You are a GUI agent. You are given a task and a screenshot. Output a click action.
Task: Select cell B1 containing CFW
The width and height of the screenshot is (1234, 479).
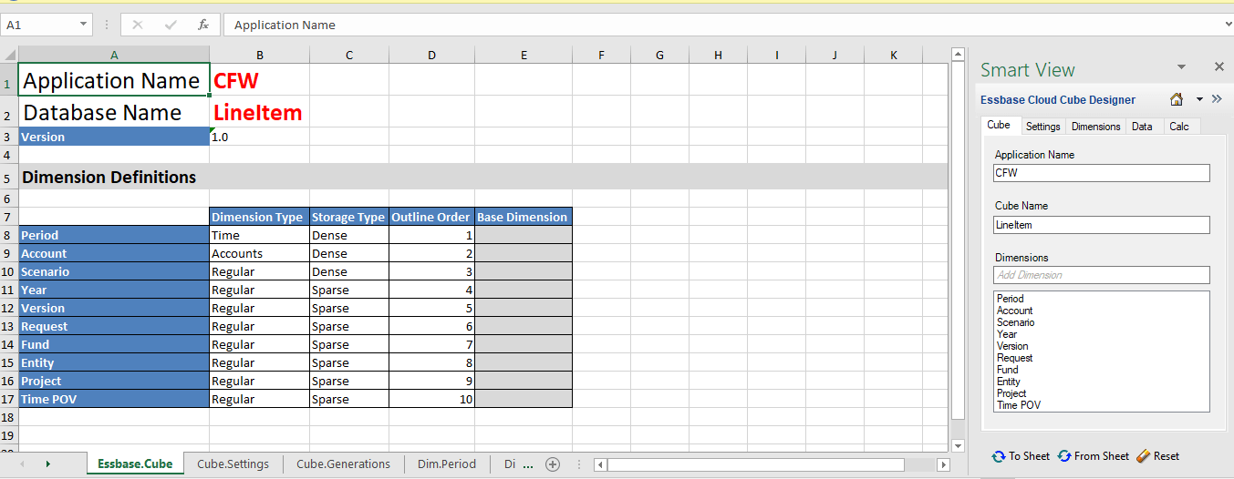[259, 80]
